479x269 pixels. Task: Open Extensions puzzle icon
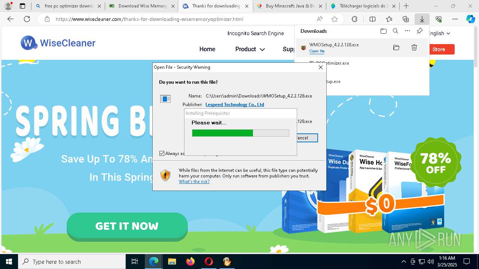coord(354,19)
